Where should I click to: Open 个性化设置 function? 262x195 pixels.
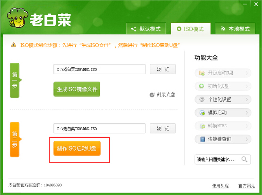223,100
